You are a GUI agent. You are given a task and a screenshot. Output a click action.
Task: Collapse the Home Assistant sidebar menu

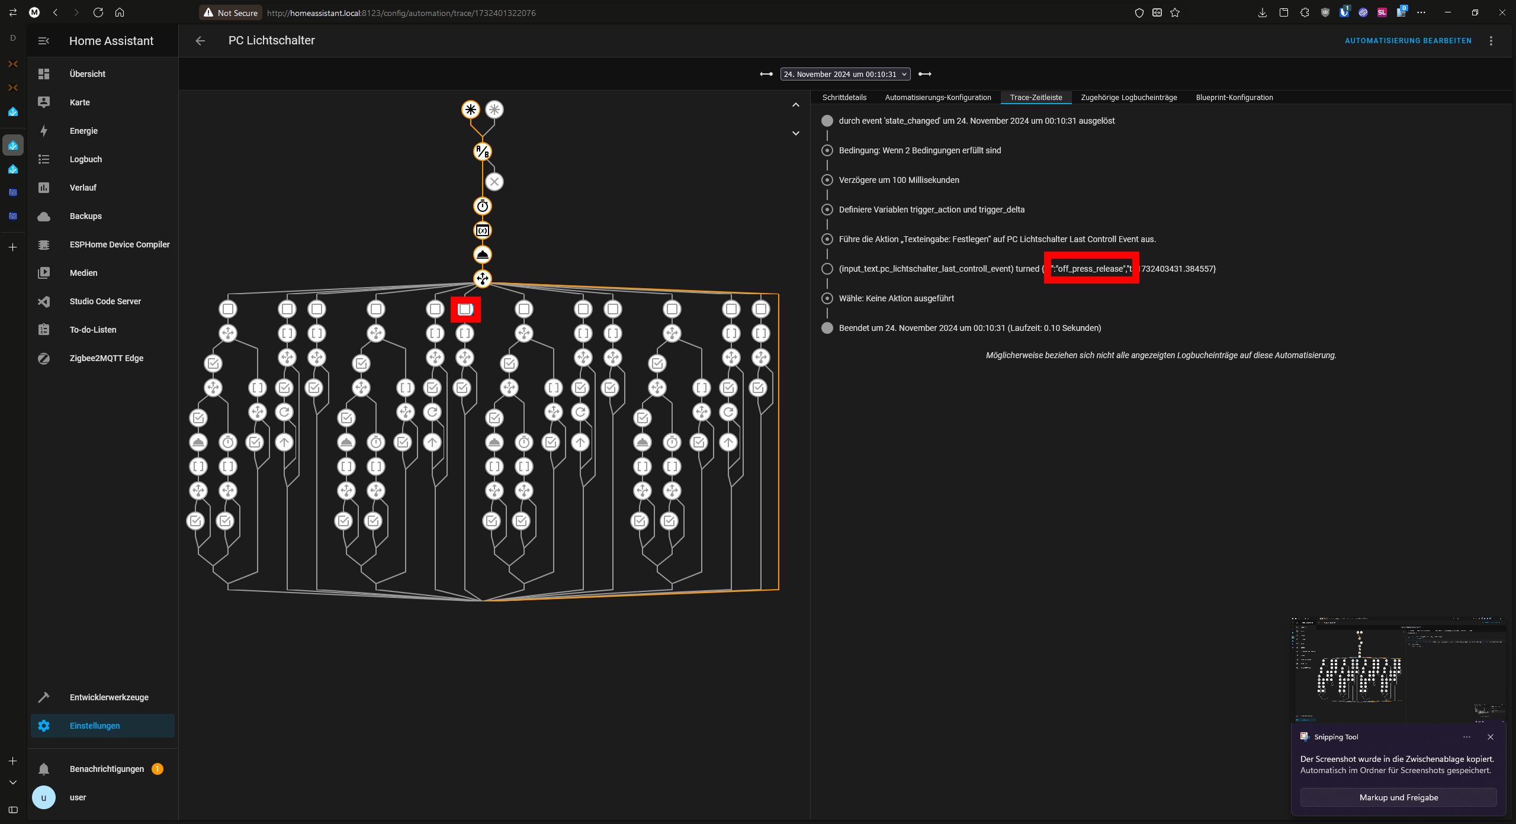coord(44,41)
